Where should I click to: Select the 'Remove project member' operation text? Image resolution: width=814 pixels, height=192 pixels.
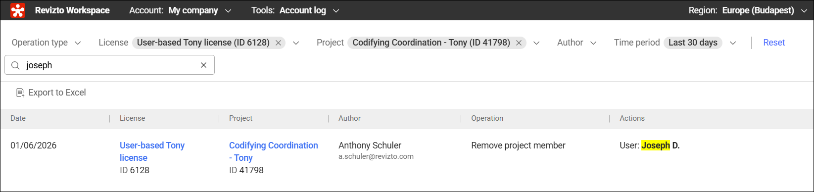click(x=518, y=145)
